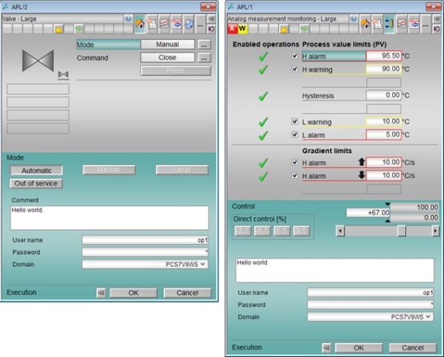
Task: Click the help icon beside "Analog measurement monitoring"
Action: coord(354,19)
